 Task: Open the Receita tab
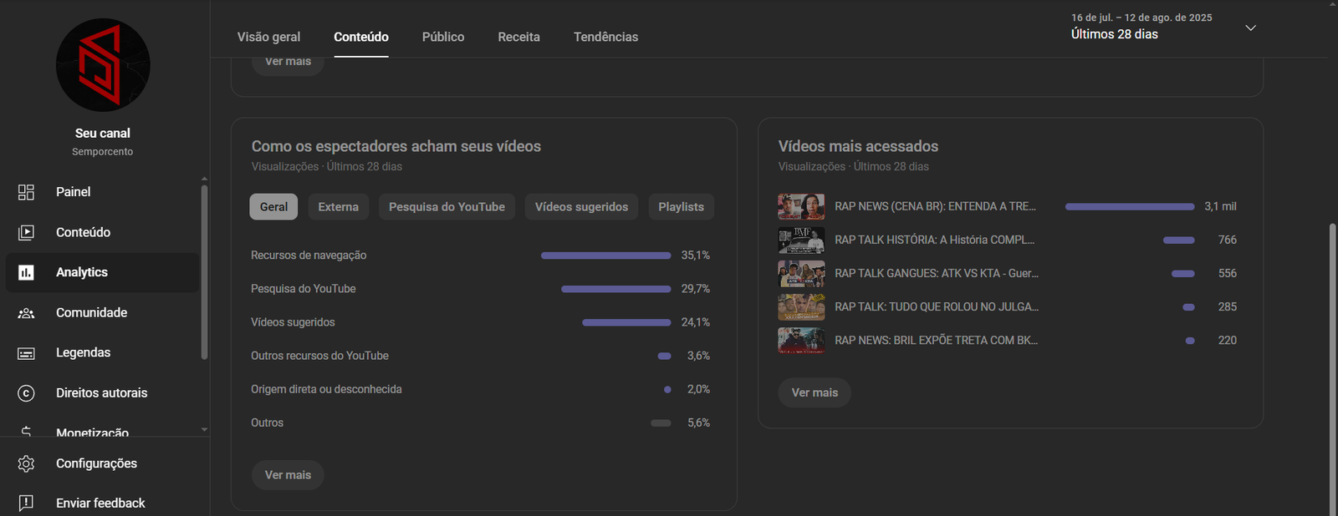tap(518, 37)
